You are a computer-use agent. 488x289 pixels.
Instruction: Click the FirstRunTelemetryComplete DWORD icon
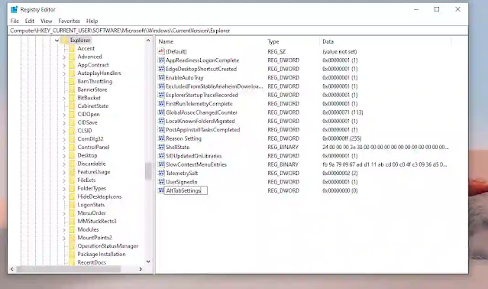[161, 104]
